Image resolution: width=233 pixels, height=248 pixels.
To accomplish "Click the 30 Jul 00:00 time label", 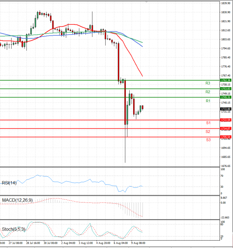I will point(50,243).
